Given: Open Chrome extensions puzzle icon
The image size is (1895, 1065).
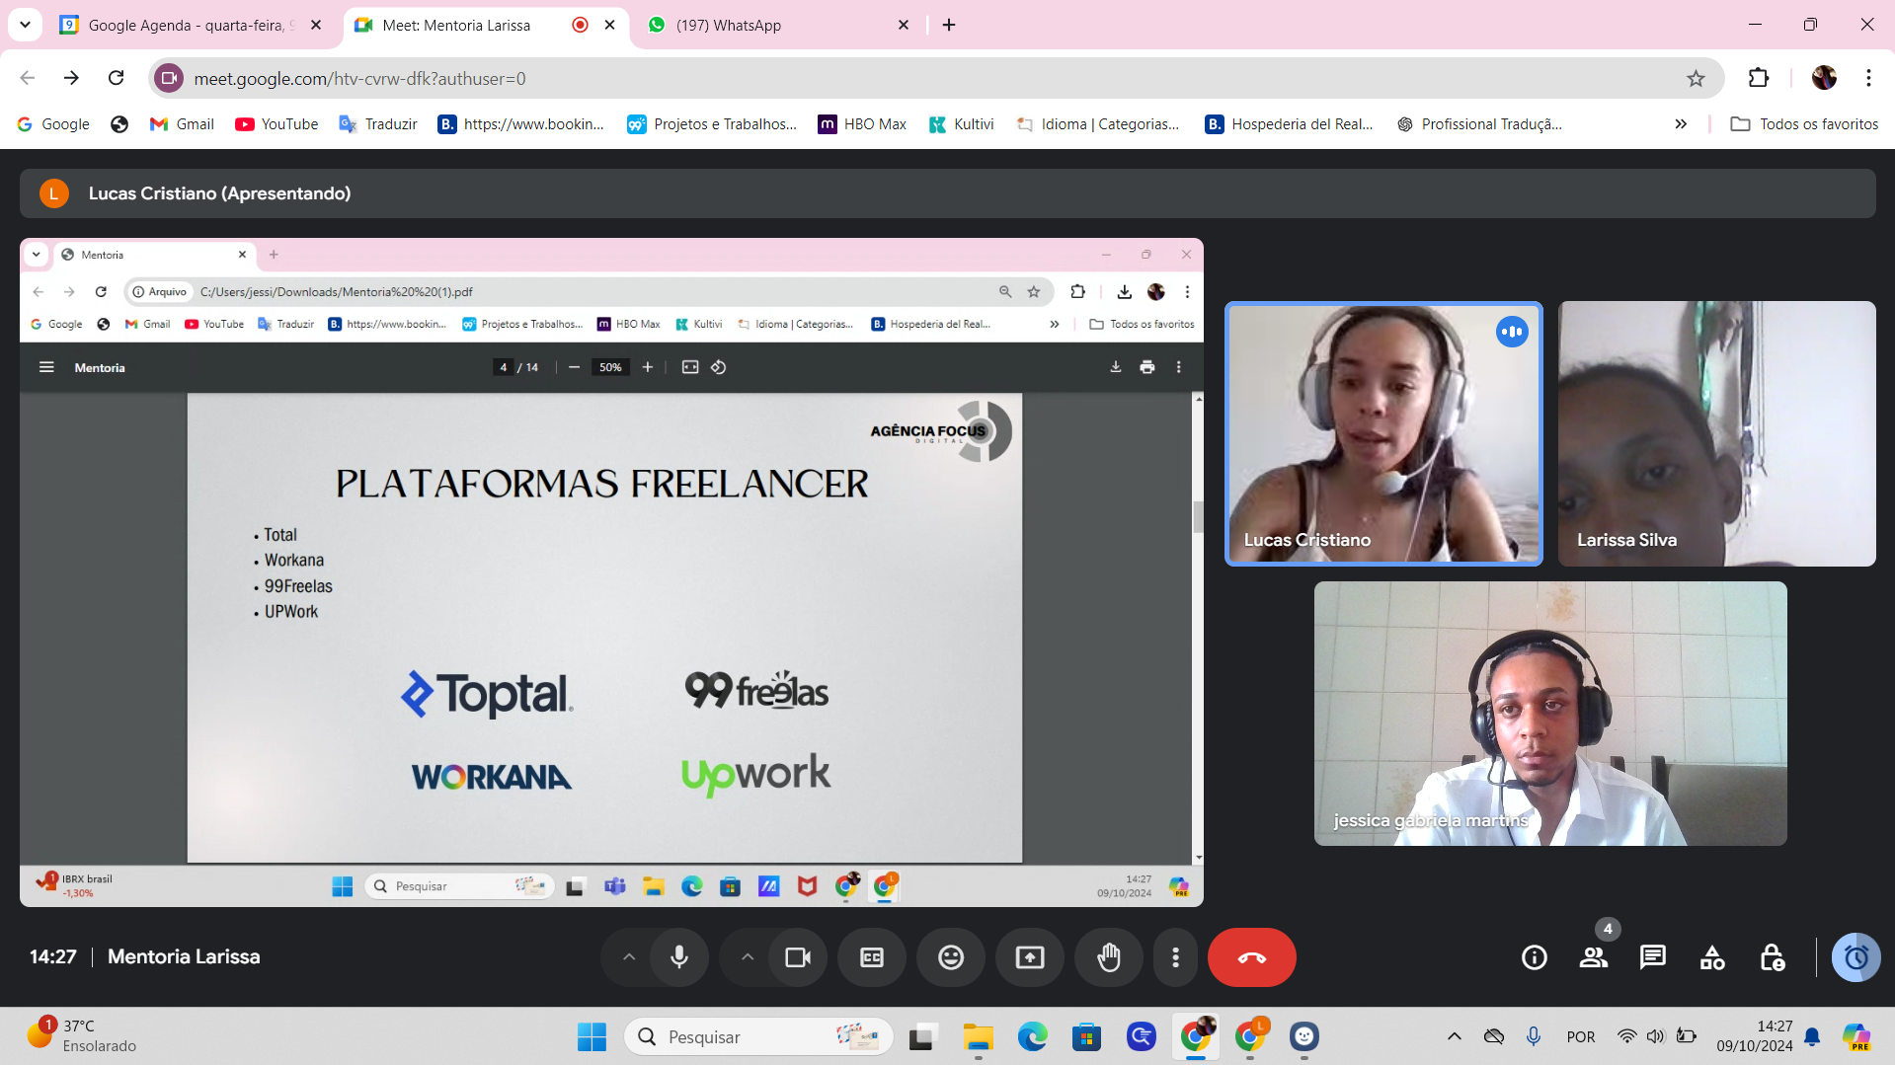Looking at the screenshot, I should tap(1759, 78).
